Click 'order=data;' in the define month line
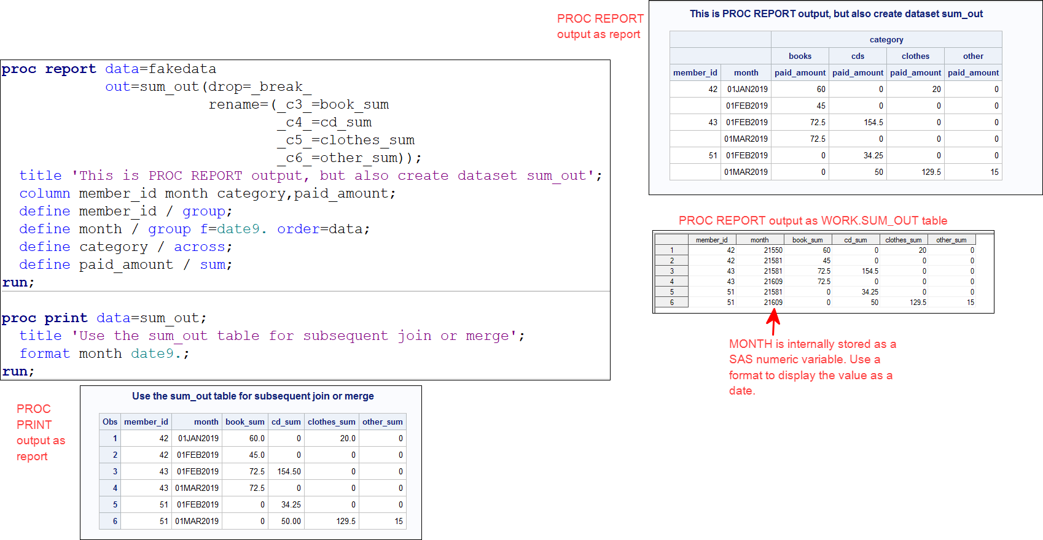This screenshot has height=540, width=1043. point(324,229)
